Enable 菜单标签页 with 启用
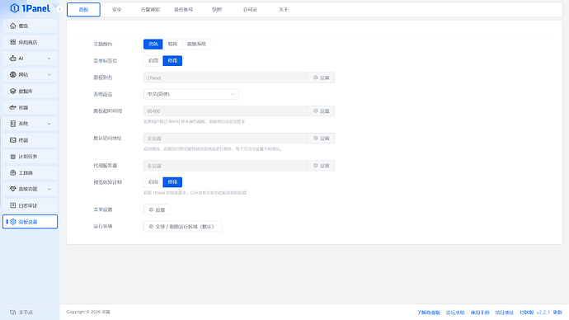The width and height of the screenshot is (569, 320). click(153, 60)
